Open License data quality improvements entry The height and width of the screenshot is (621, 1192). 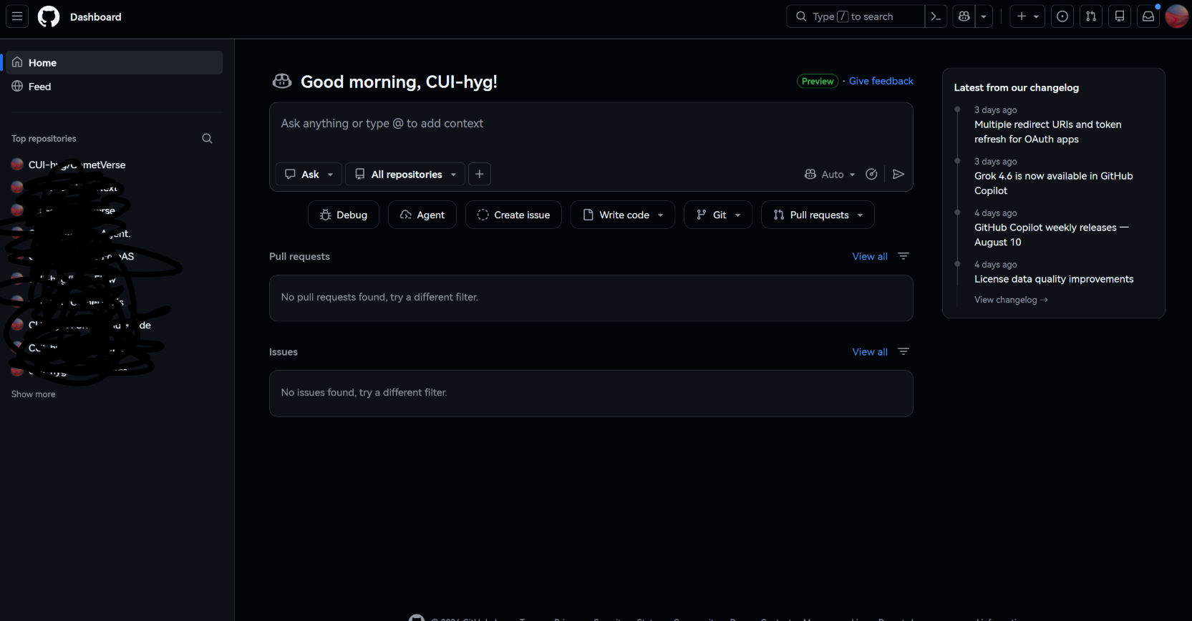tap(1054, 279)
